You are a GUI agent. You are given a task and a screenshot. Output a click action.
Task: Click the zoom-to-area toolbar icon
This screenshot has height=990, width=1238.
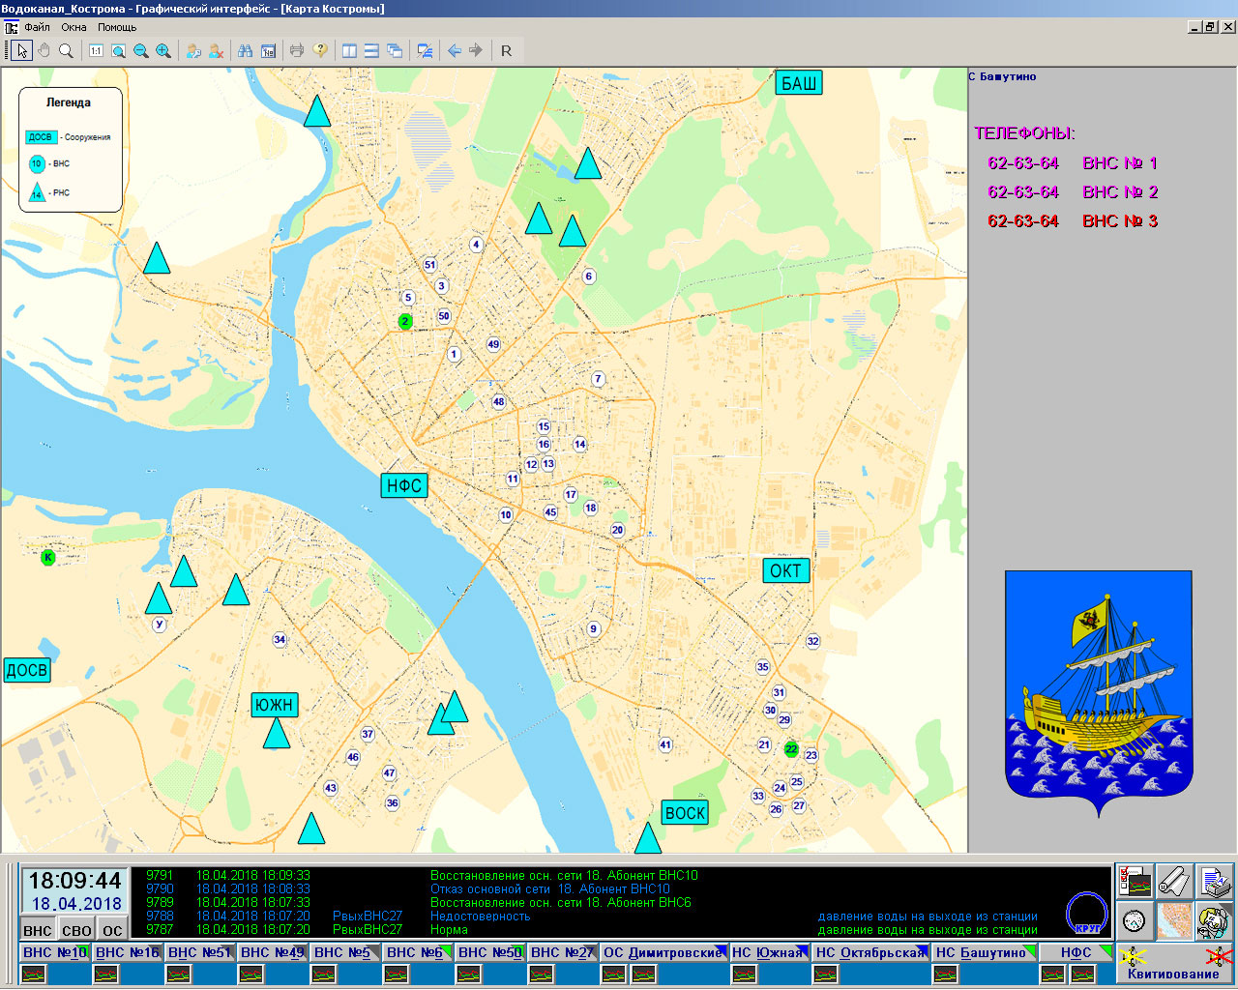coord(118,50)
